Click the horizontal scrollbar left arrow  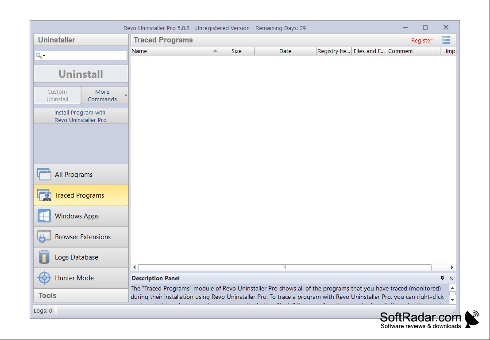point(135,267)
